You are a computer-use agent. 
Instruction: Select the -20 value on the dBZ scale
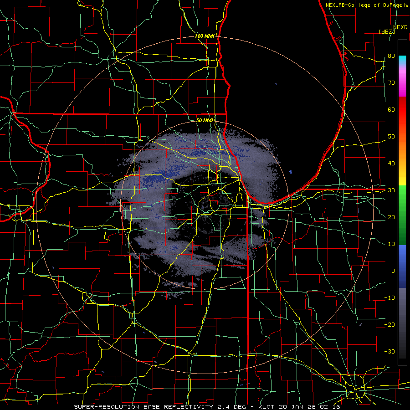(389, 325)
